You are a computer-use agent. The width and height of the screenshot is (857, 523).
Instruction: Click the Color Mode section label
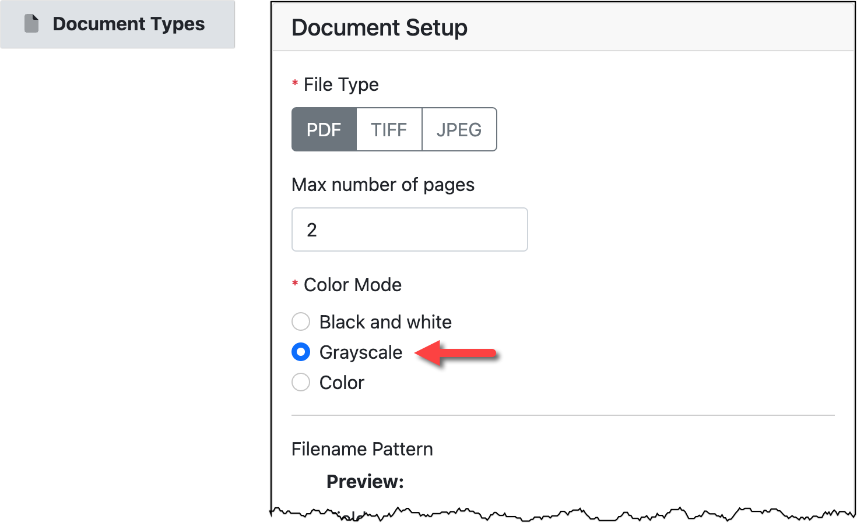[x=353, y=285]
